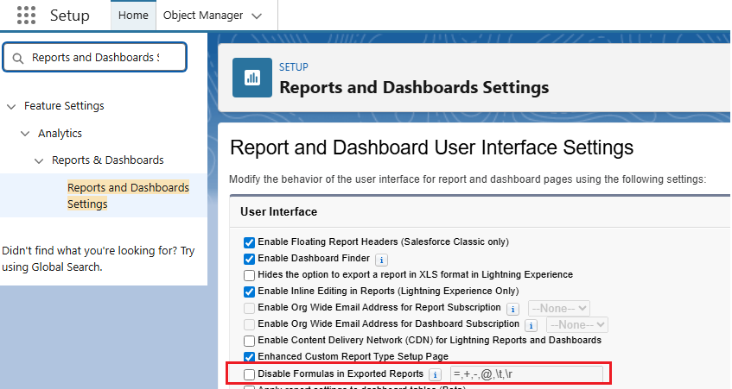This screenshot has width=732, height=389.
Task: Click info icon beside Dashboard Subscription email option
Action: point(531,325)
